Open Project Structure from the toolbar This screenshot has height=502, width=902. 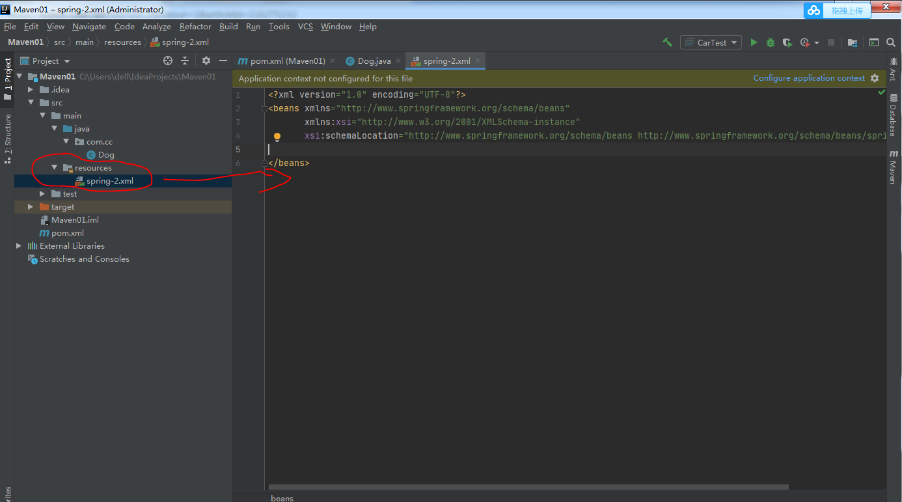point(853,42)
